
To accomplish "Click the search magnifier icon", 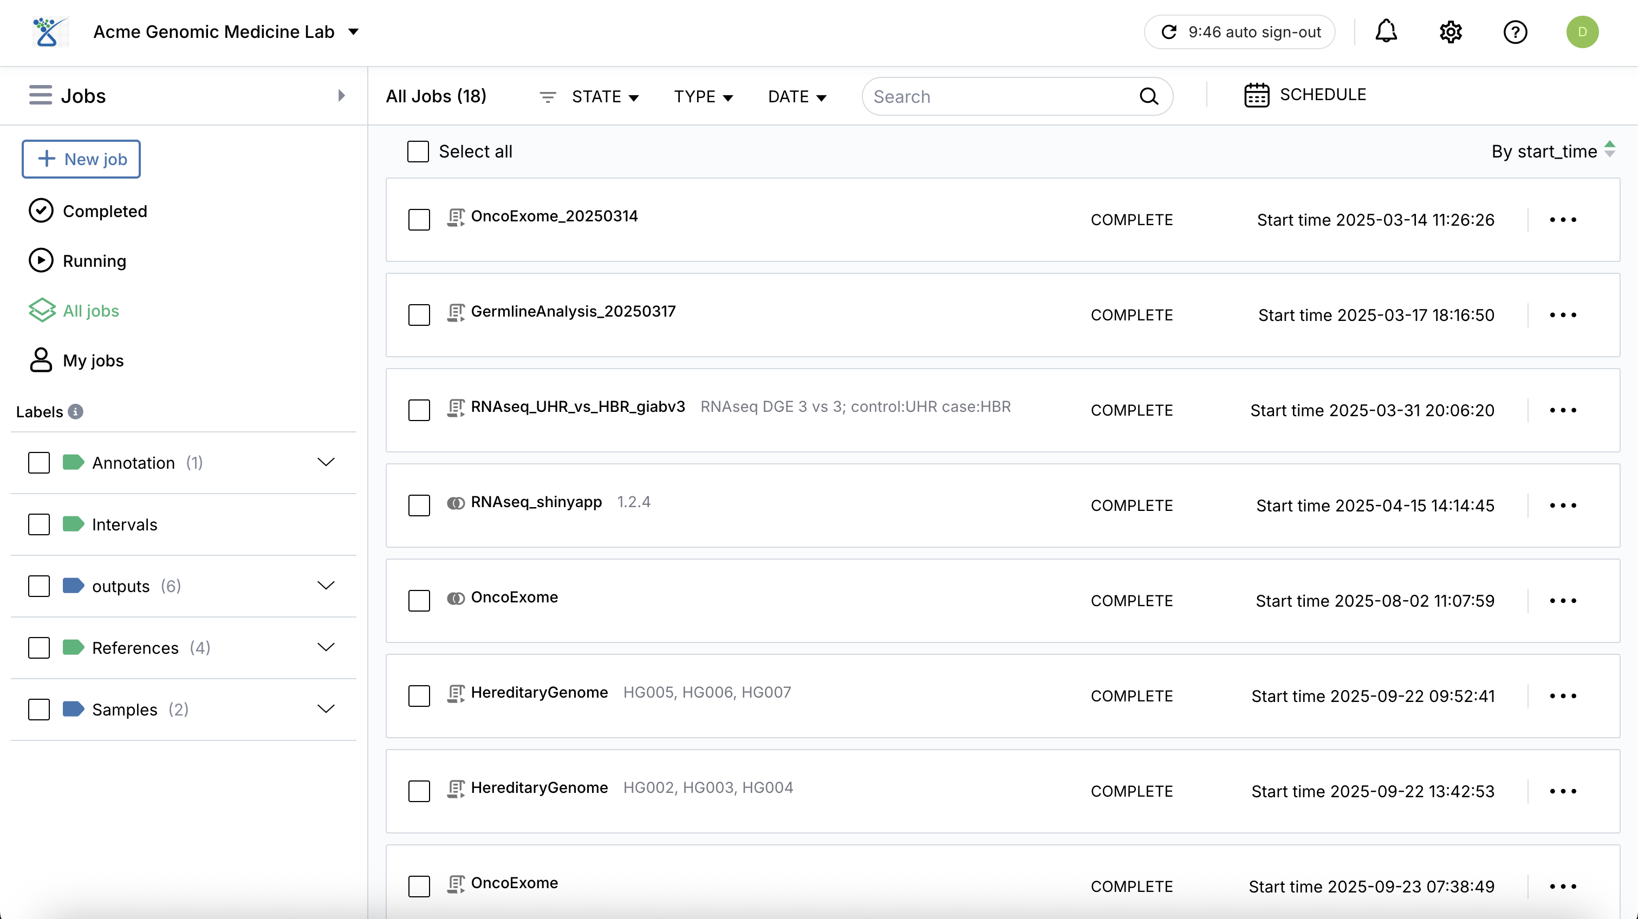I will [x=1148, y=96].
